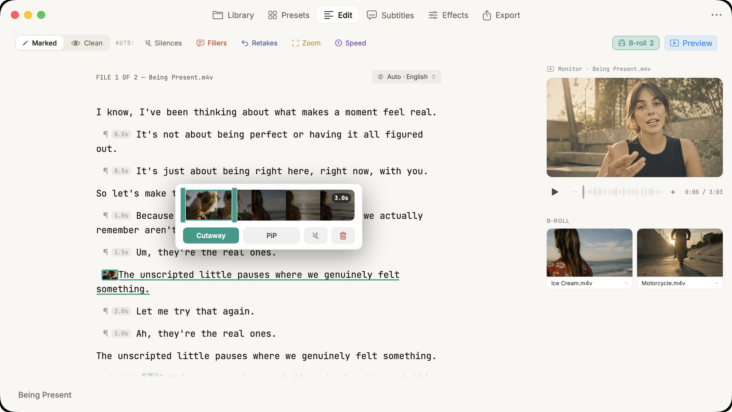This screenshot has width=732, height=412.
Task: Click the 3.0s duration badge on filmstrip
Action: coord(341,198)
